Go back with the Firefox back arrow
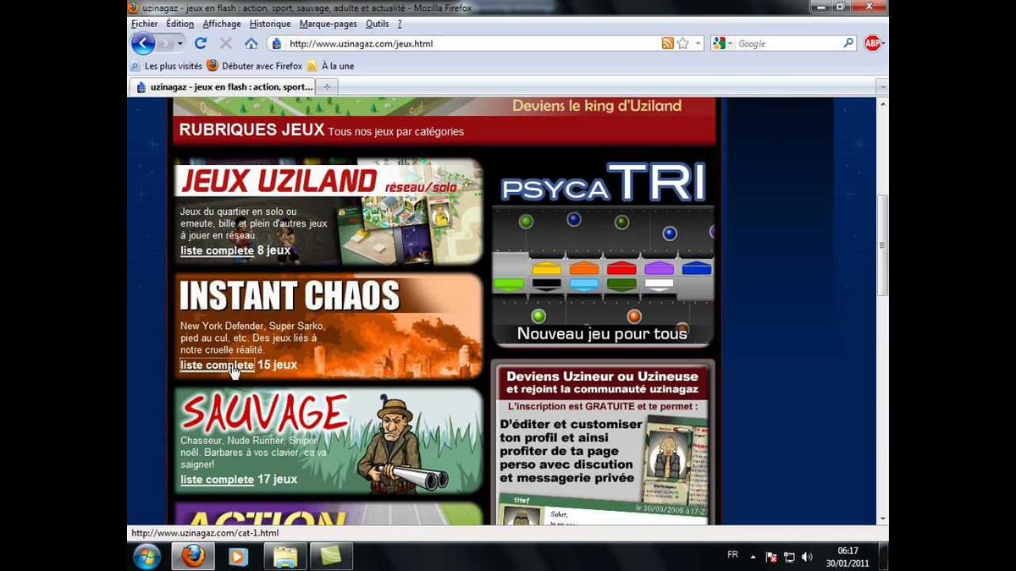 point(143,43)
